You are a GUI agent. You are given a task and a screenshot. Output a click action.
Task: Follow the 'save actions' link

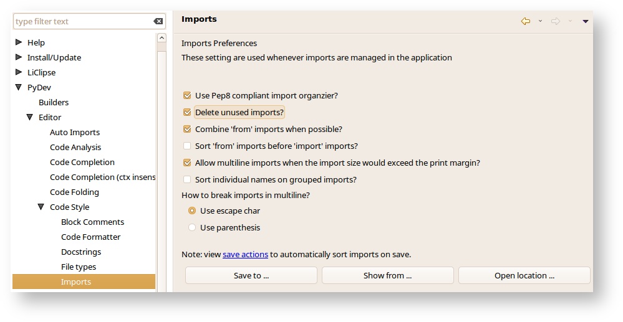245,255
